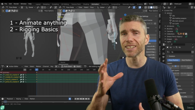This screenshot has width=195, height=110.
Task: Collapse the Skeleton panel
Action: (x=168, y=56)
